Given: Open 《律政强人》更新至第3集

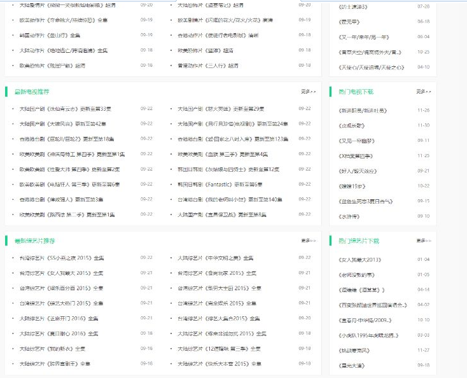Looking at the screenshot, I should coord(61,200).
